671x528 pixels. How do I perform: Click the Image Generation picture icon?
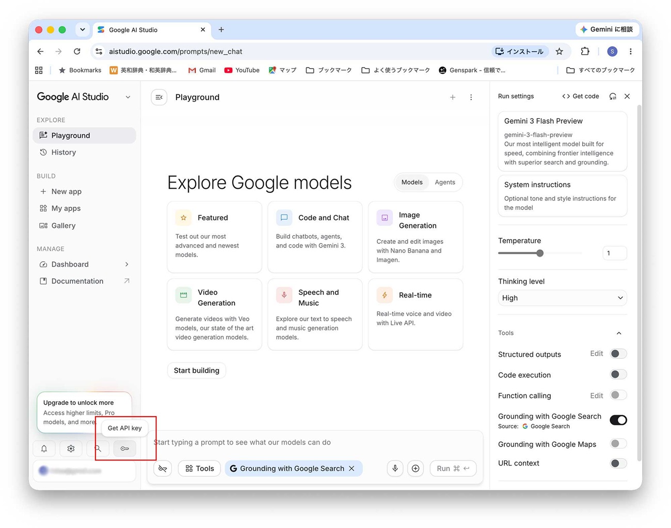click(x=385, y=218)
